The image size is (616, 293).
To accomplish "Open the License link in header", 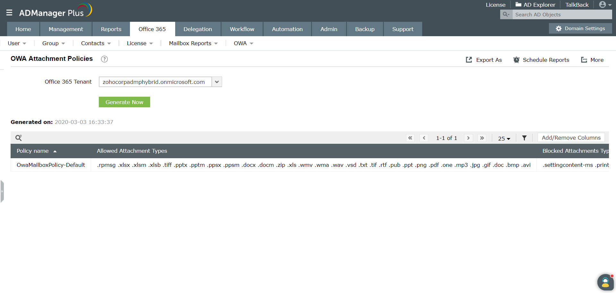I will tap(496, 5).
